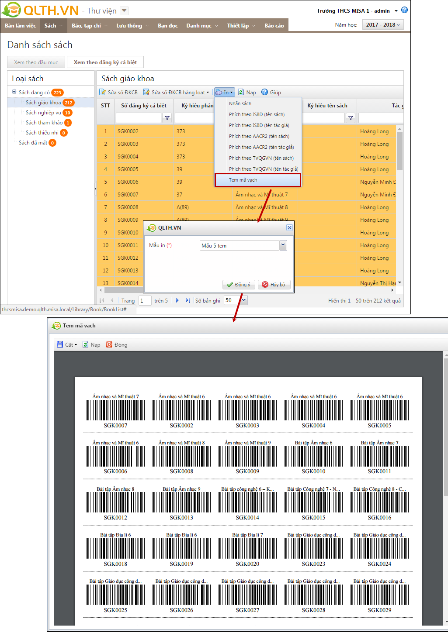The image size is (448, 633).
Task: Click the filter icon under Ký hiệu tên sách
Action: click(x=351, y=118)
